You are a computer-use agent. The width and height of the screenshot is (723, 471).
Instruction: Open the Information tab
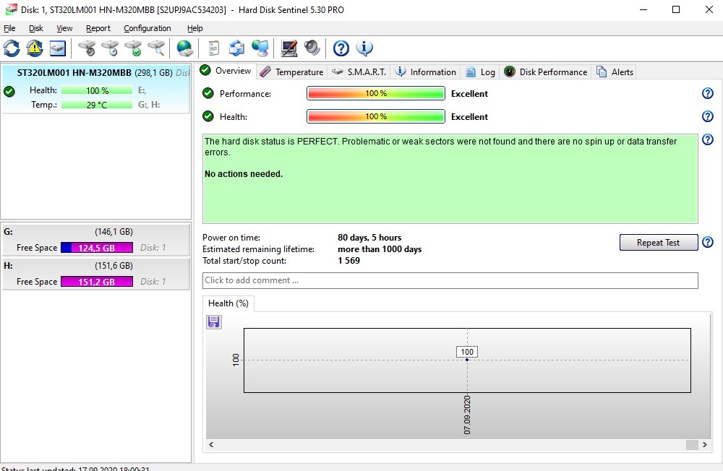(x=426, y=72)
